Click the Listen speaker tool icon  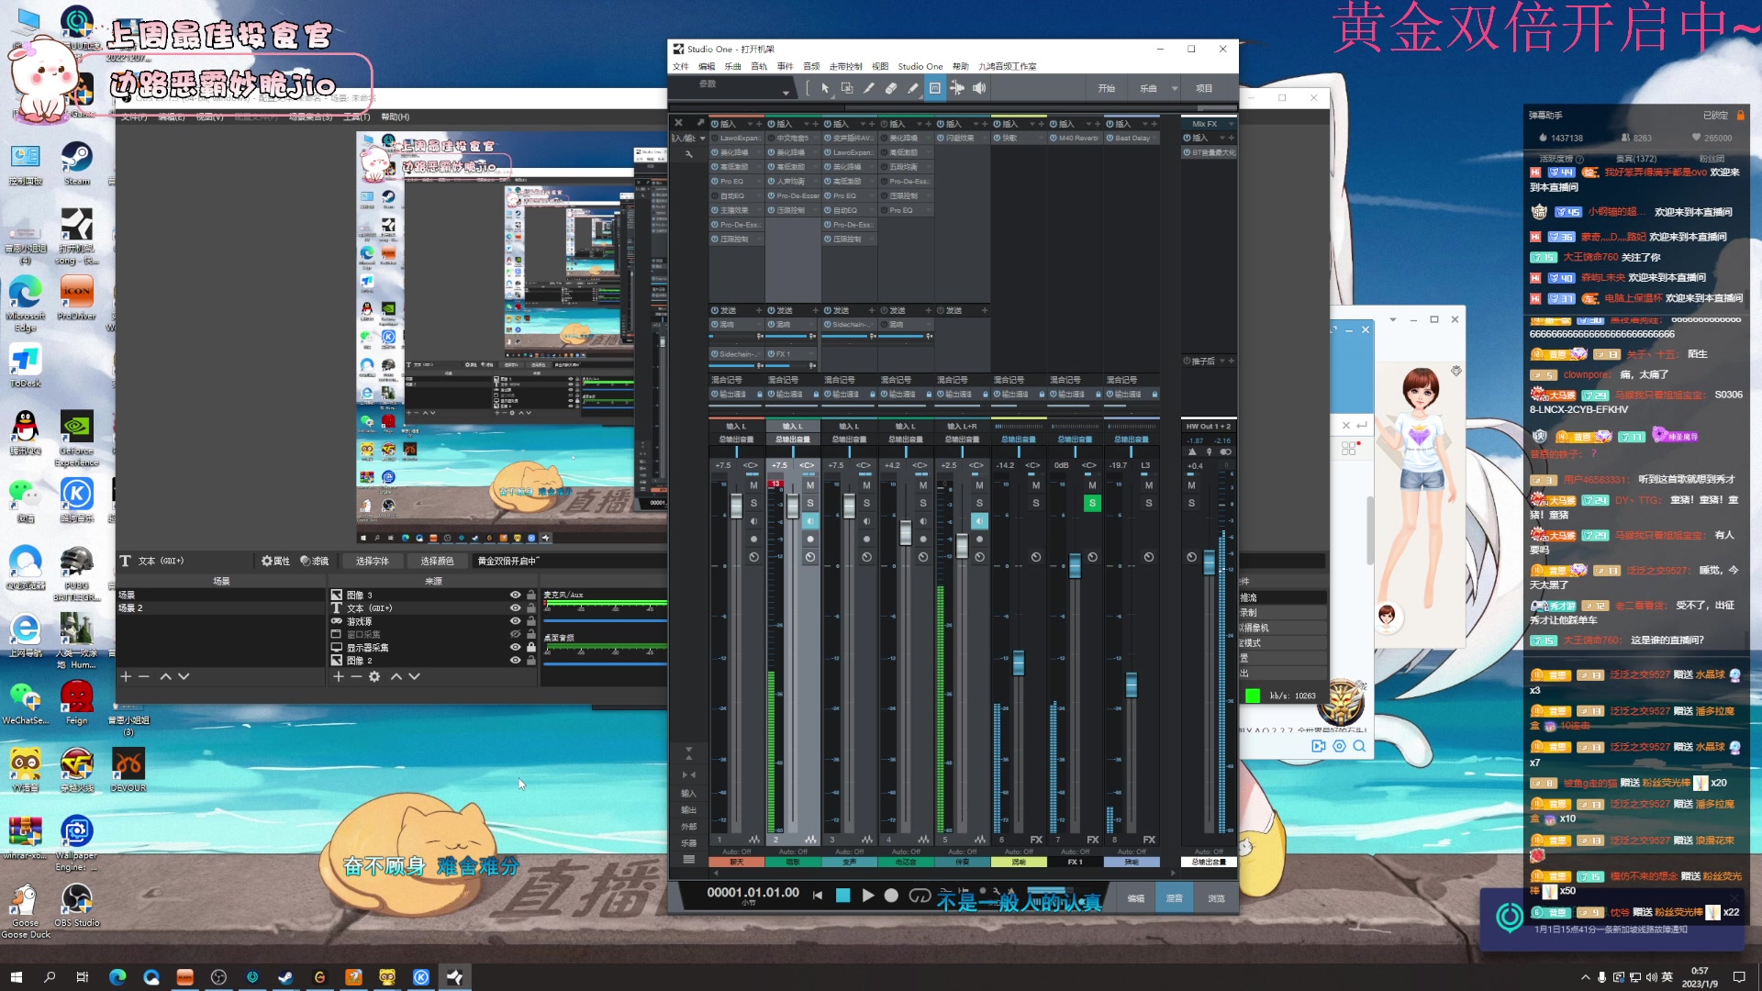click(979, 88)
